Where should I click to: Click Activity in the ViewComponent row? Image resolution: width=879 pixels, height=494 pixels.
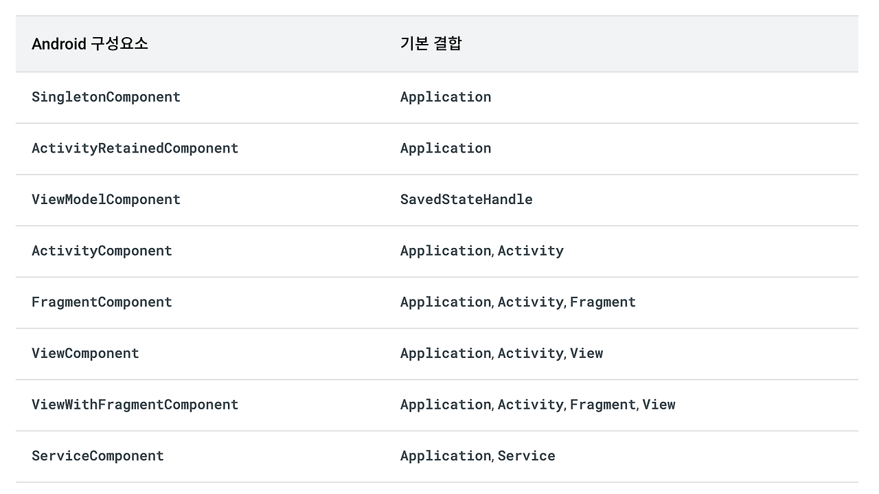[531, 353]
